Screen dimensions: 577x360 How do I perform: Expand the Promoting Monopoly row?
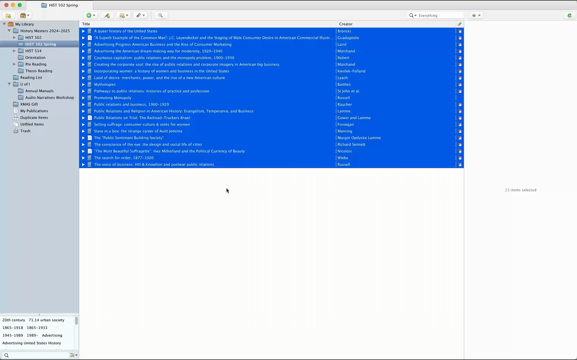point(83,98)
